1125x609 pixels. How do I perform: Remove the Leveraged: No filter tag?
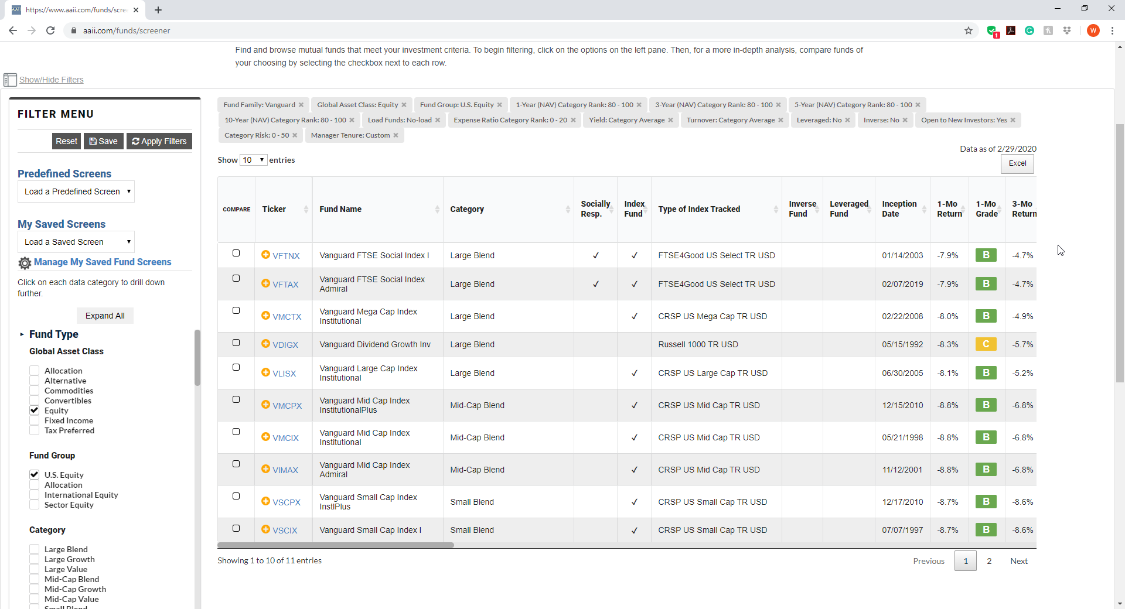pyautogui.click(x=847, y=120)
